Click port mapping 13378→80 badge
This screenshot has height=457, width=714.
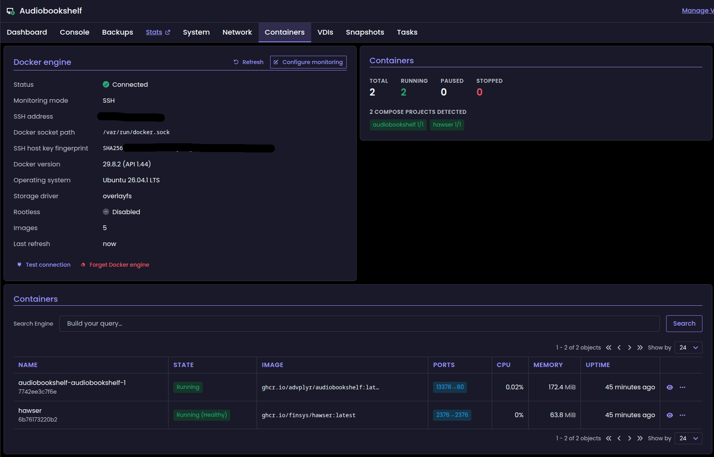click(x=450, y=387)
